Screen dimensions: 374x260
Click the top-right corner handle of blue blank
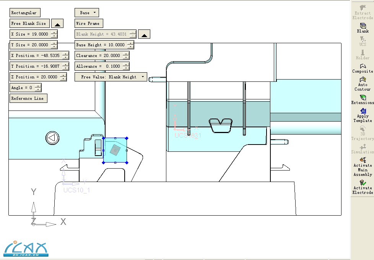(127, 138)
